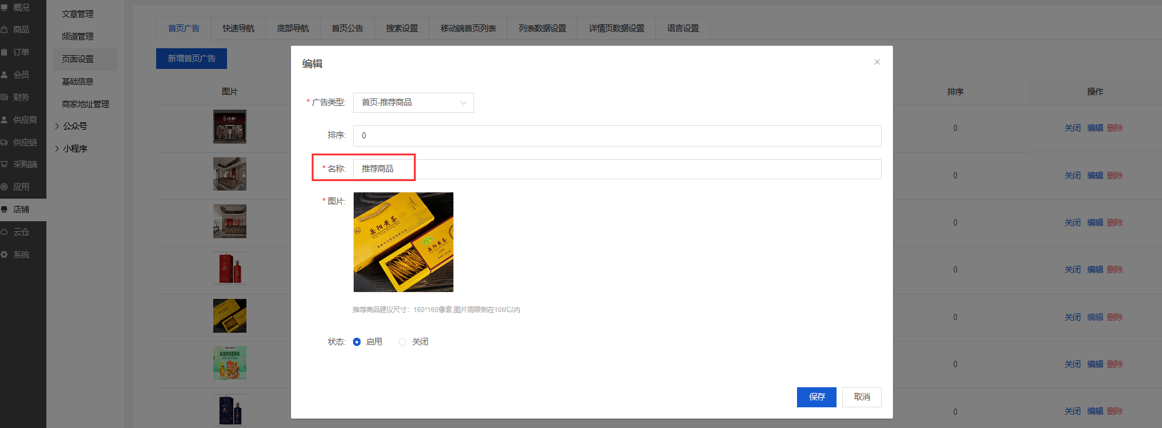Screen dimensions: 1162x428
Task: Click the sixth row 删除 link
Action: [x=1115, y=364]
